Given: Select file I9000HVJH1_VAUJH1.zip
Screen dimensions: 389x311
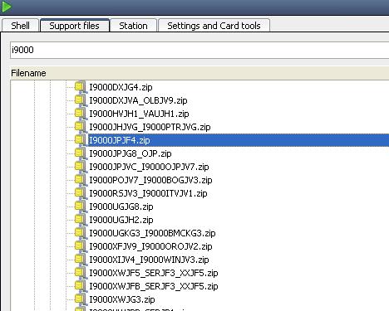Looking at the screenshot, I should 139,114.
